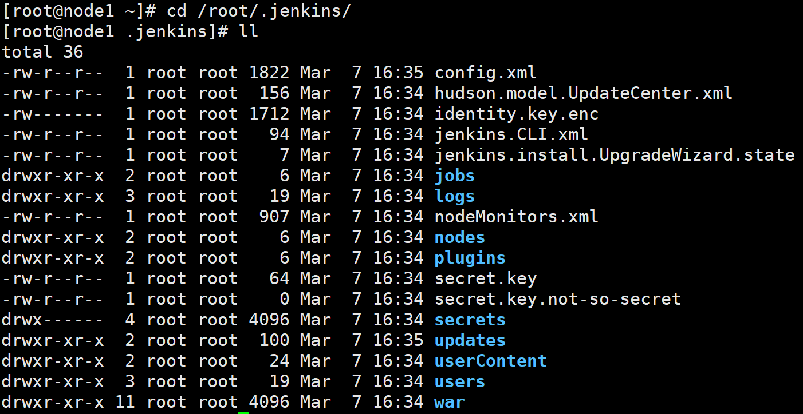Click the 24 size of userContent directory
The image size is (803, 414).
[280, 361]
